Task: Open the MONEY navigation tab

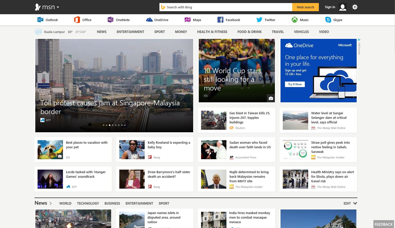Action: tap(181, 32)
